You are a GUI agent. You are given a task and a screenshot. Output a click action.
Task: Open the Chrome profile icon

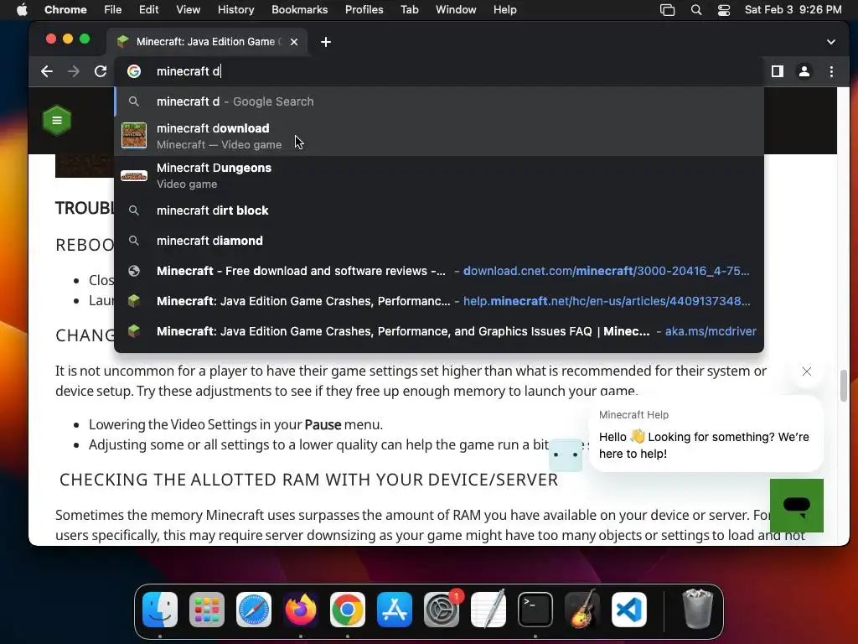(x=804, y=71)
